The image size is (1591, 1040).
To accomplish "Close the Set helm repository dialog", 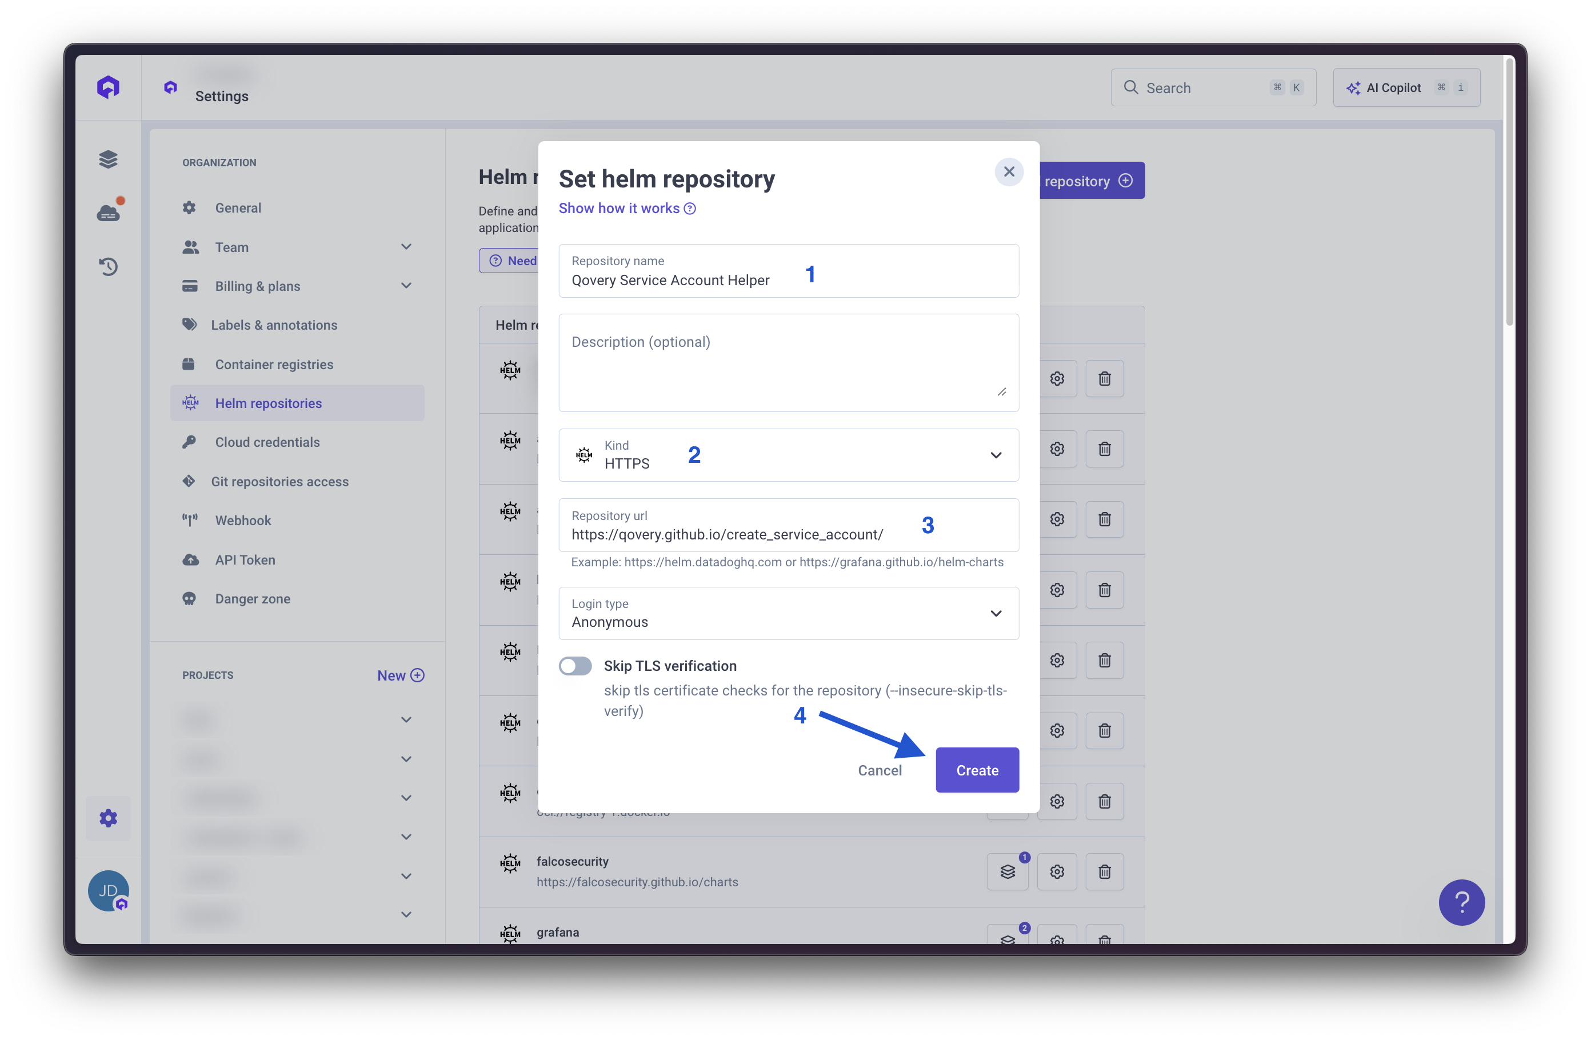I will click(x=1009, y=172).
